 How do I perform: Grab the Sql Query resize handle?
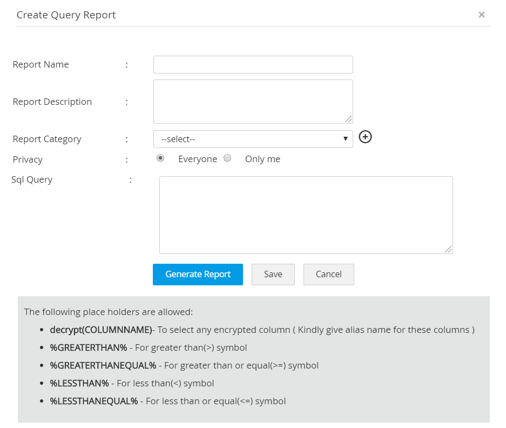[448, 249]
